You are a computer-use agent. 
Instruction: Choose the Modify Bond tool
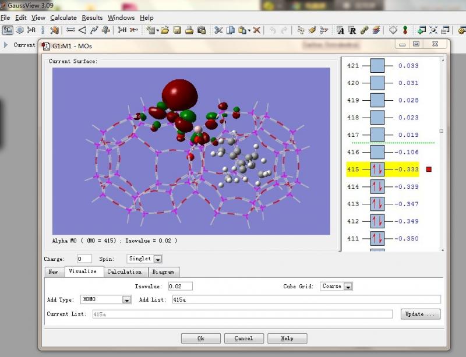coord(70,30)
